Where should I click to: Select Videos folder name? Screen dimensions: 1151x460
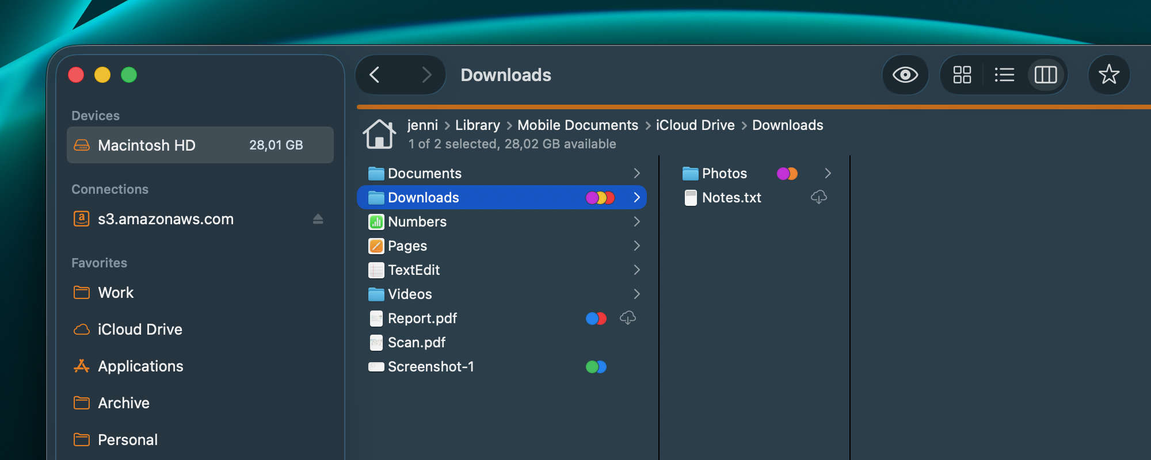[410, 294]
